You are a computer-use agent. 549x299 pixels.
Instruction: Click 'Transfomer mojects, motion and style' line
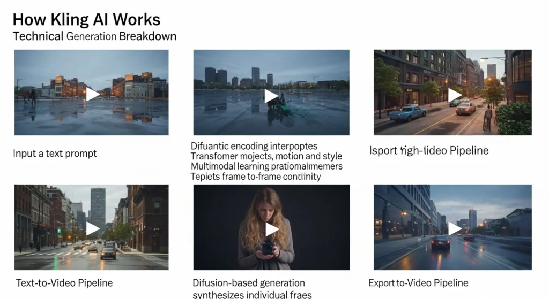(266, 156)
